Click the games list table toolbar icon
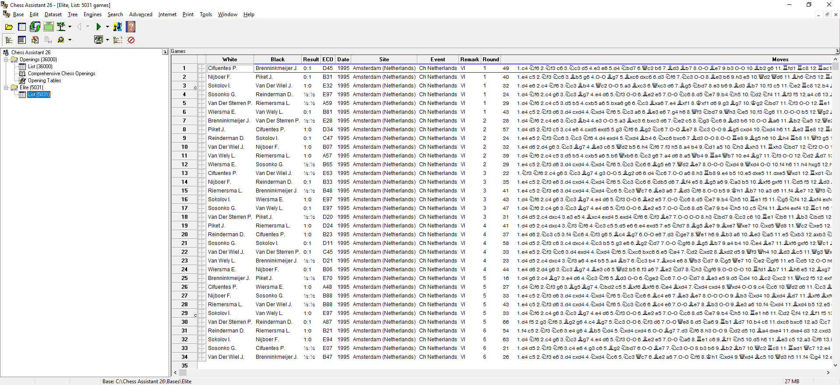The width and height of the screenshot is (840, 385). (x=22, y=27)
